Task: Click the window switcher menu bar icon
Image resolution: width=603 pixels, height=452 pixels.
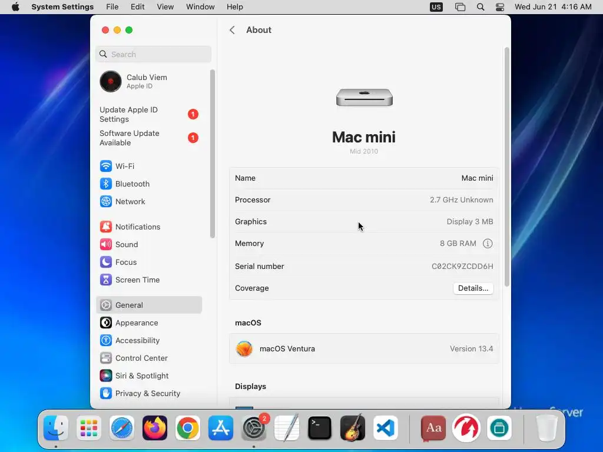Action: click(460, 7)
